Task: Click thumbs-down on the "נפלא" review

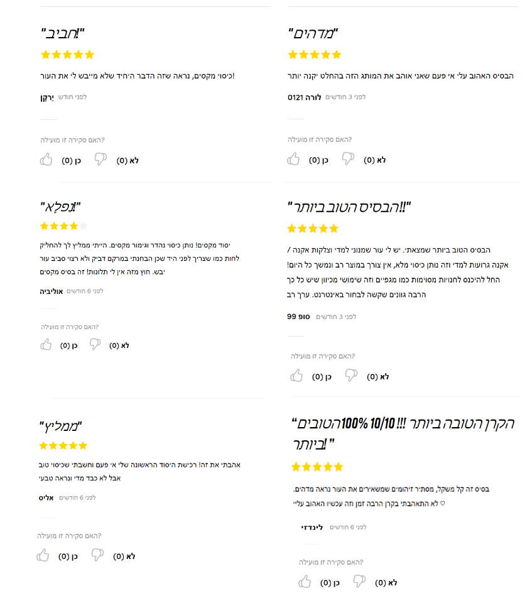Action: click(x=95, y=344)
